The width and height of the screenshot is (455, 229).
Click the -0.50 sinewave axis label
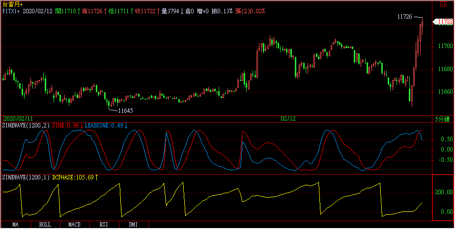445,160
